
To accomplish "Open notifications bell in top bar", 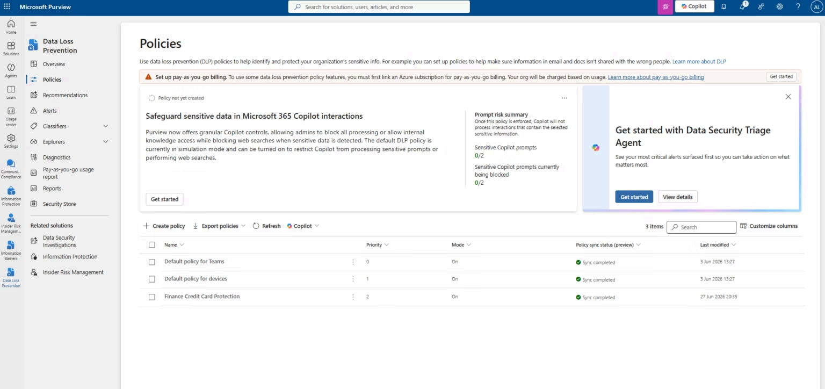I will coord(724,6).
